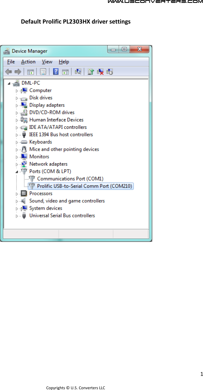203x390 pixels.
Task: Open the Help menu
Action: click(64, 62)
